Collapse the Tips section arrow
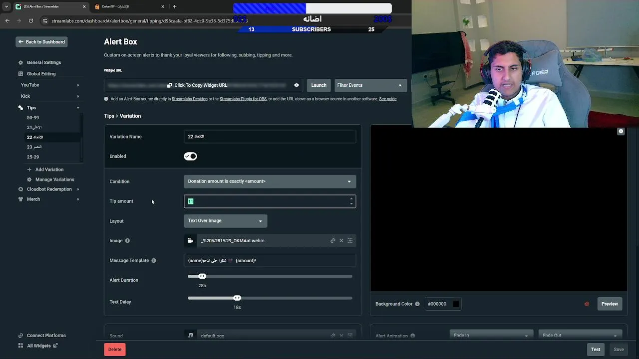 tap(78, 108)
